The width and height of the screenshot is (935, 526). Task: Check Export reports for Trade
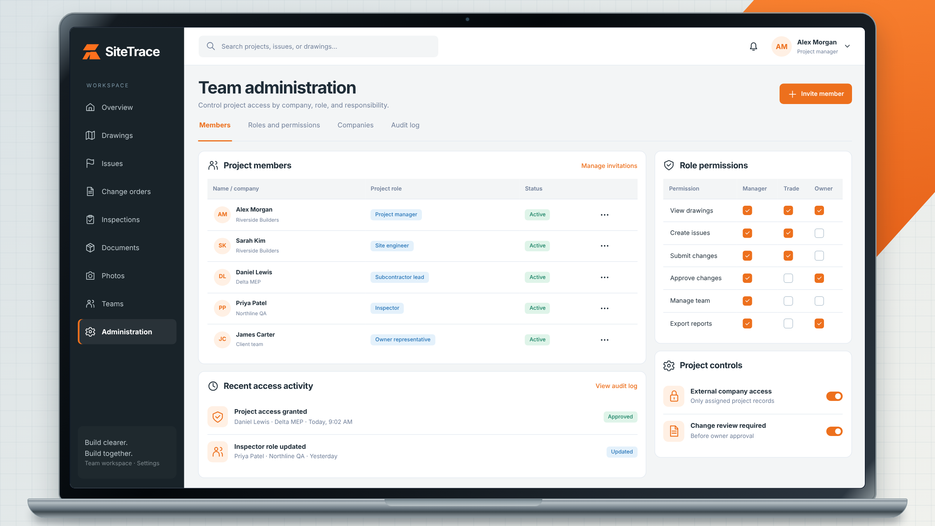788,323
